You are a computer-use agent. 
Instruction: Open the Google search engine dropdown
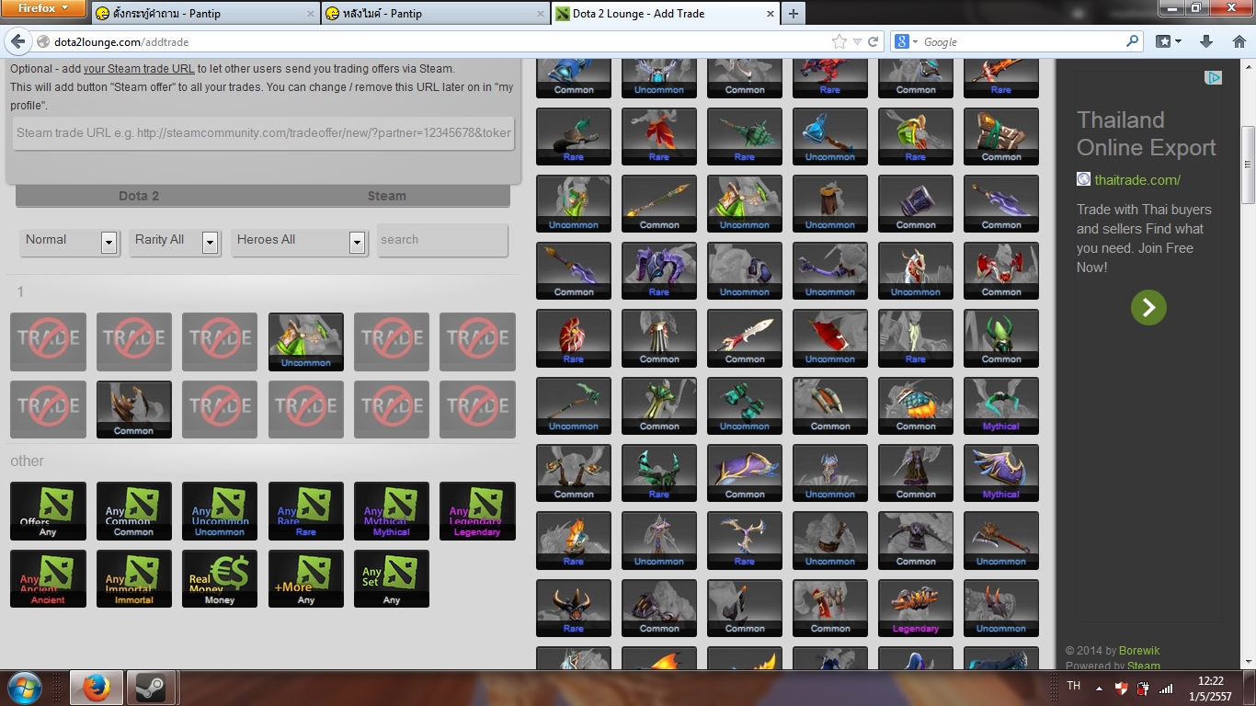pos(908,41)
